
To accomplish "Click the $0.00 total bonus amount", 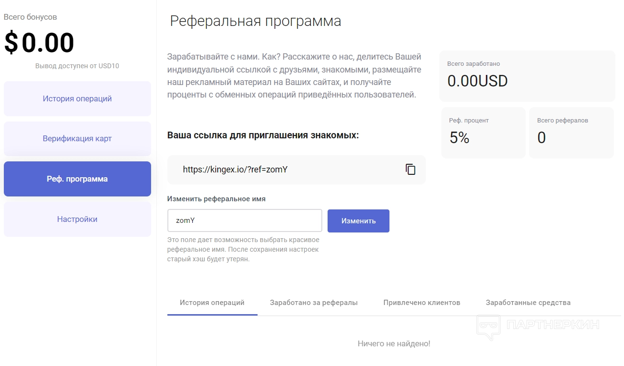I will point(39,43).
